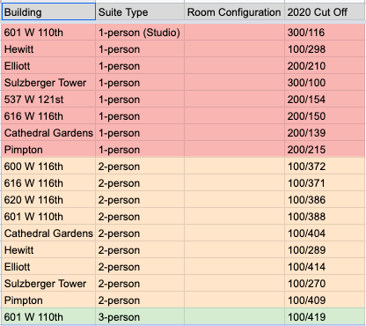Select the 620 W 116th cell

[48, 200]
